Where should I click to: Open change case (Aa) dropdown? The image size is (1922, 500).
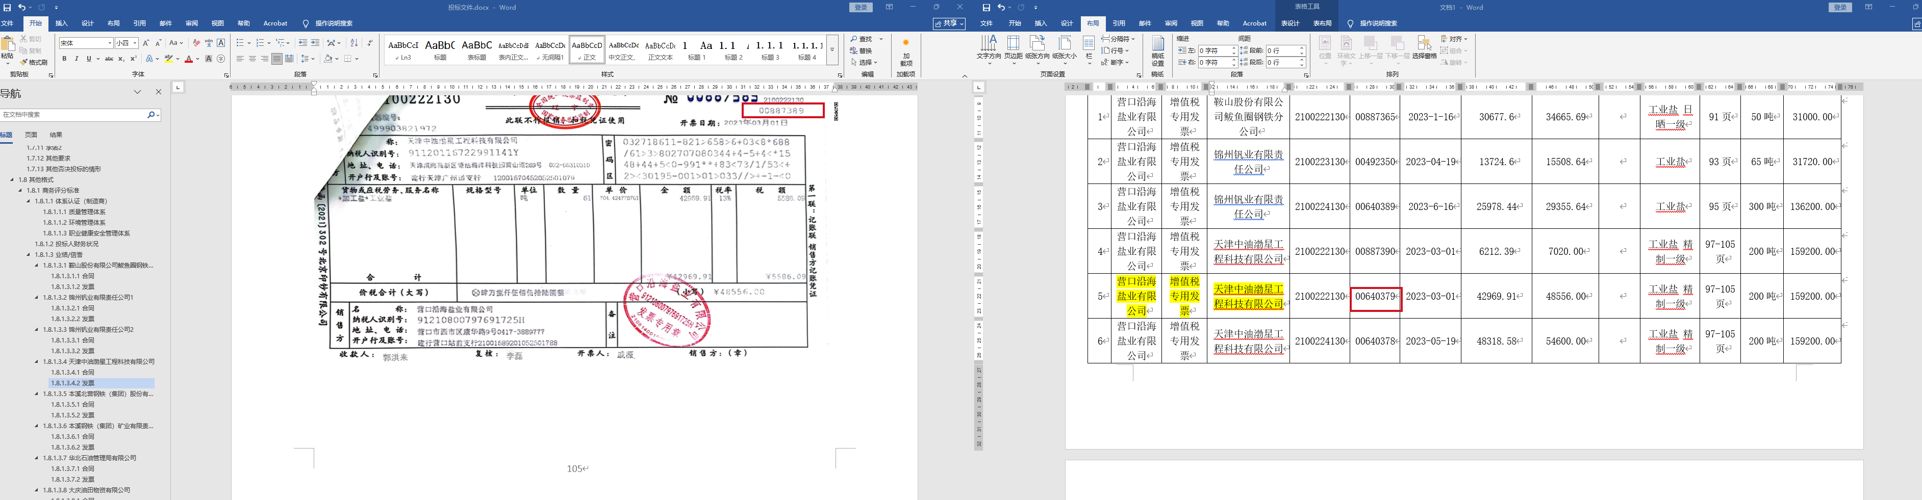pyautogui.click(x=176, y=43)
